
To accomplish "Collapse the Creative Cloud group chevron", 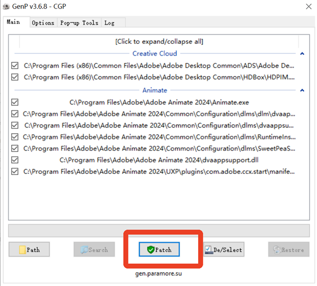I will pyautogui.click(x=302, y=53).
